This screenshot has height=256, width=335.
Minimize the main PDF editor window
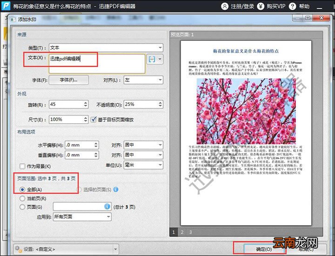click(x=319, y=7)
